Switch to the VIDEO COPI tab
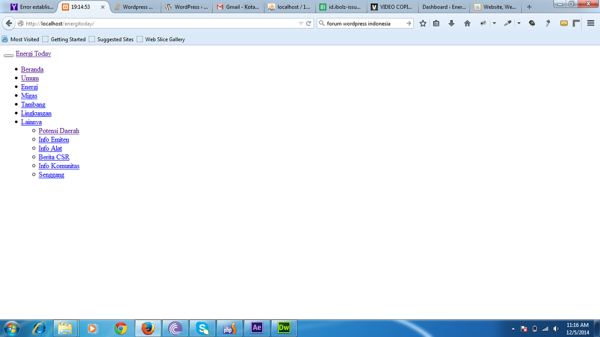 click(x=391, y=7)
